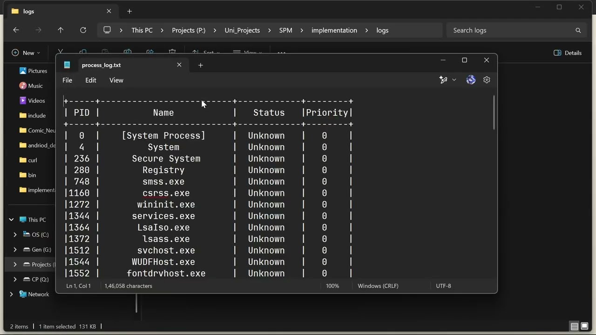Open Pictures in sidebar

[34, 71]
